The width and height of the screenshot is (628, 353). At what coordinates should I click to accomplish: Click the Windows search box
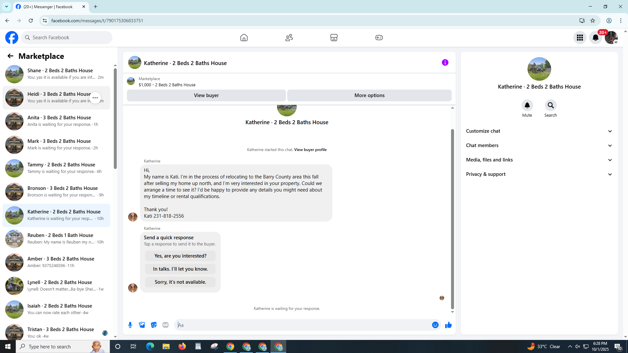[x=63, y=346]
